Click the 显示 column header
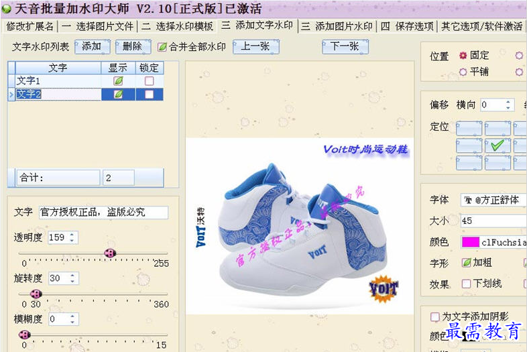This screenshot has height=352, width=527. coord(118,68)
